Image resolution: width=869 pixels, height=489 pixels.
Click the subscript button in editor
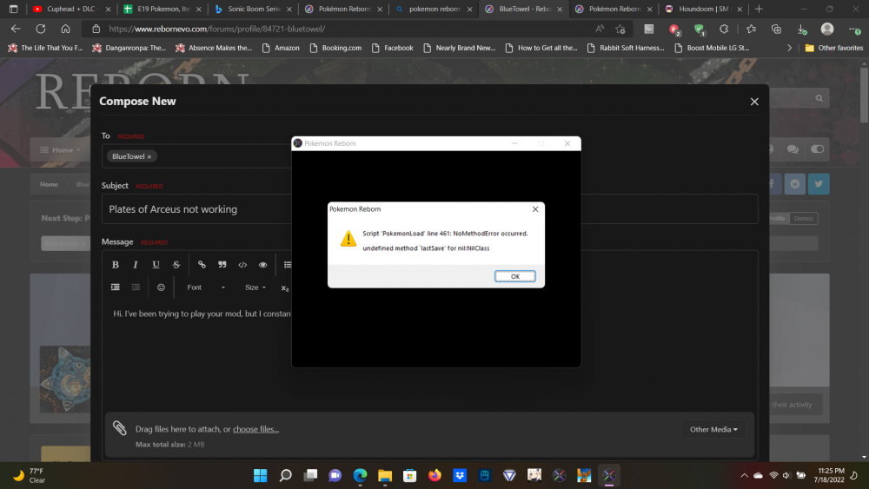pos(285,288)
